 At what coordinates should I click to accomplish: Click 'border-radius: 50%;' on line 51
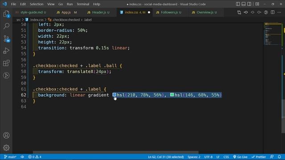[x=63, y=30]
